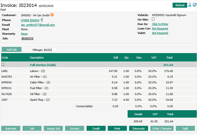197x135 pixels.
Task: Open the ian_smith1977 email link
Action: [38, 25]
